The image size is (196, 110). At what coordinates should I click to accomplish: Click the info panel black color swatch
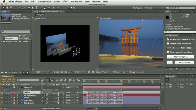click(x=167, y=17)
